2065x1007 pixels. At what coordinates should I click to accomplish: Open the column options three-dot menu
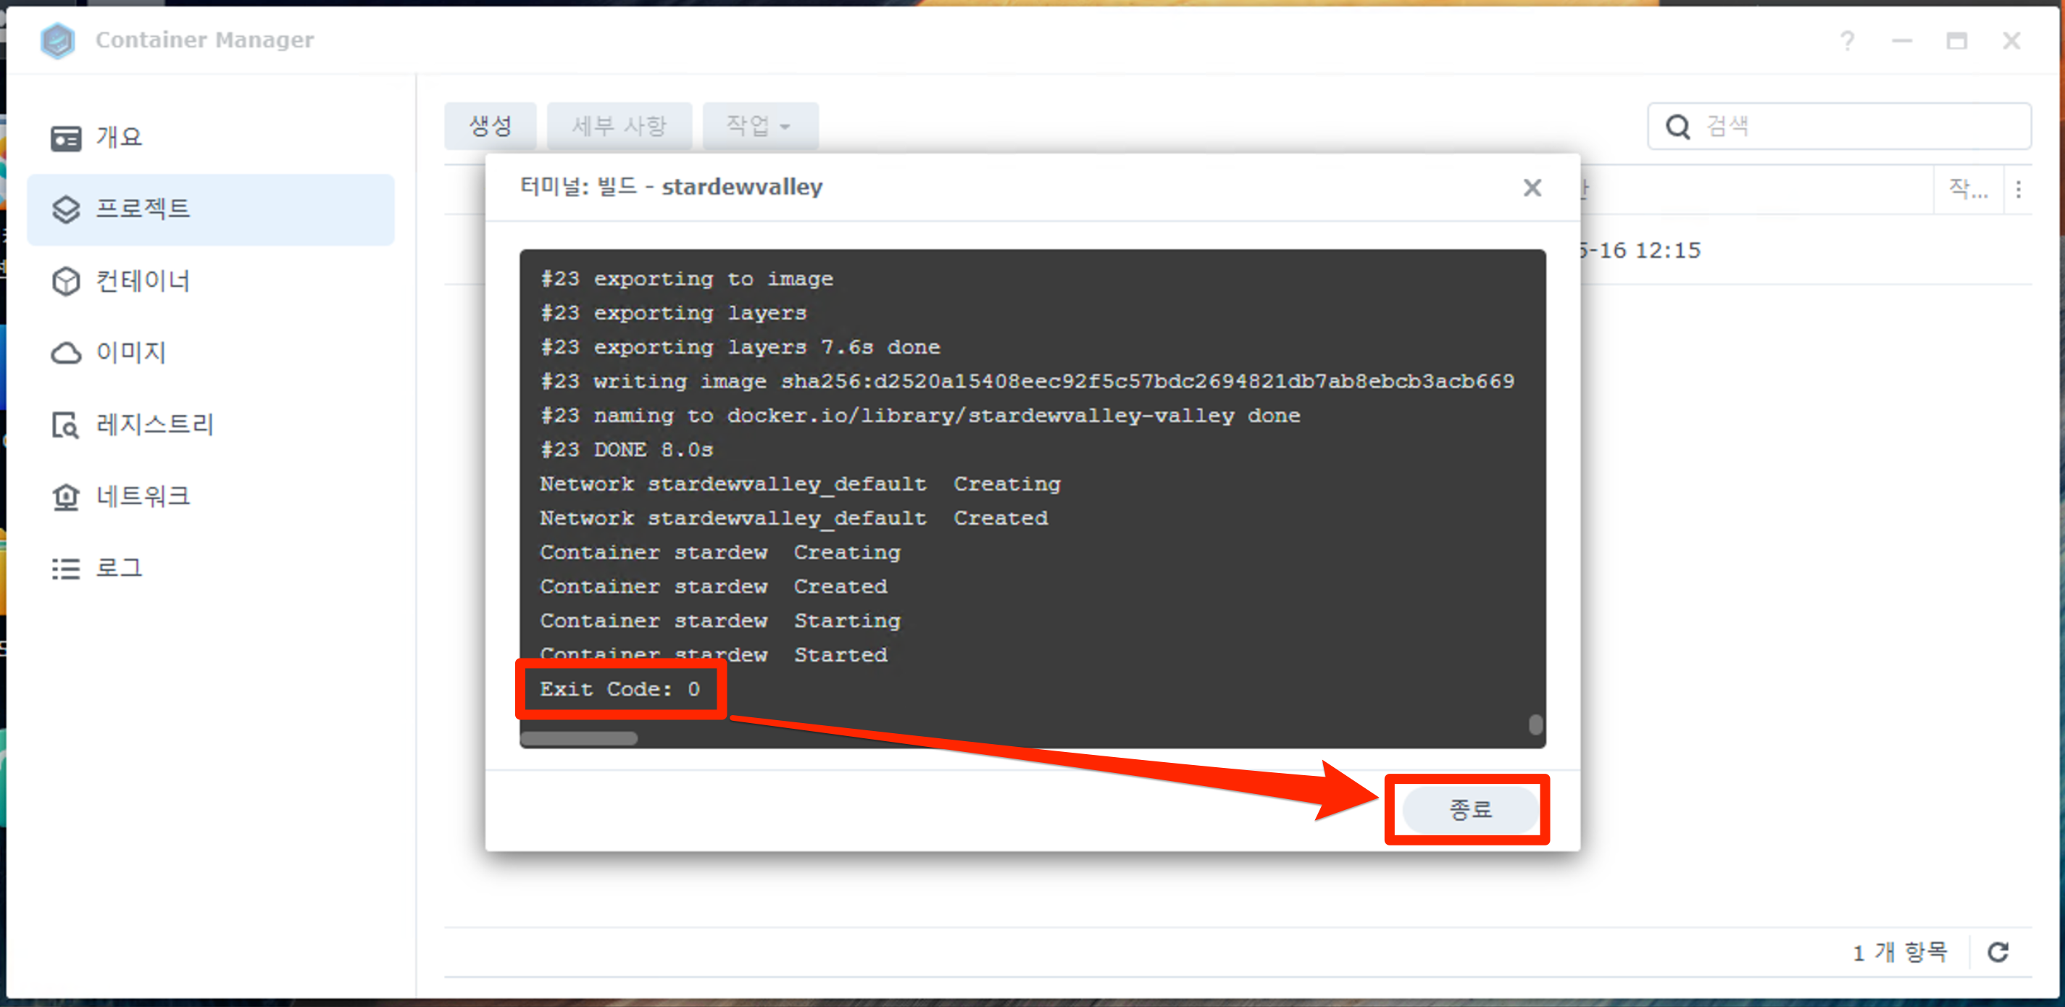(2018, 189)
